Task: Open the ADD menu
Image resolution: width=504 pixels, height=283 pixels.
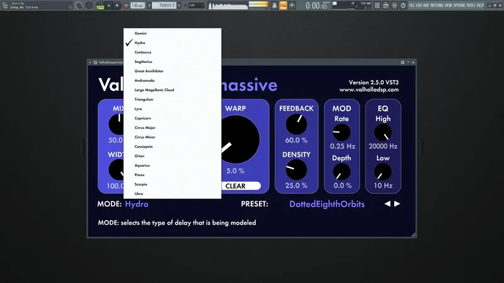Action: 426,6
